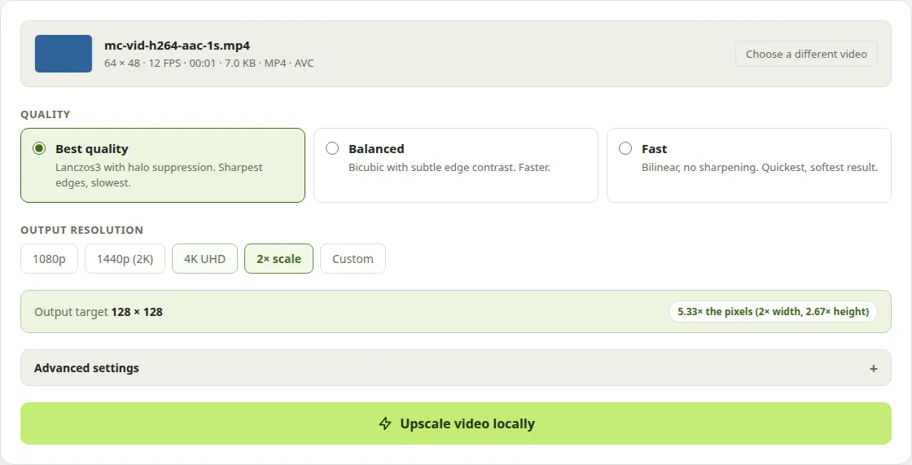Click the OUTPUT RESOLUTION section label
Viewport: 912px width, 465px height.
[82, 230]
